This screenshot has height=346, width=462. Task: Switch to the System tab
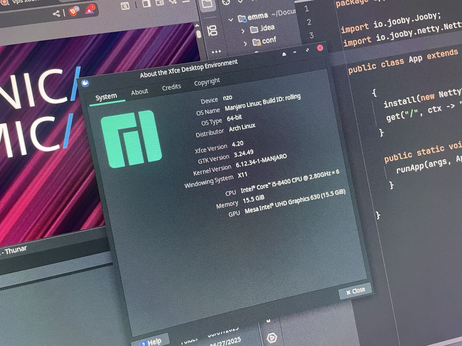[x=106, y=97]
